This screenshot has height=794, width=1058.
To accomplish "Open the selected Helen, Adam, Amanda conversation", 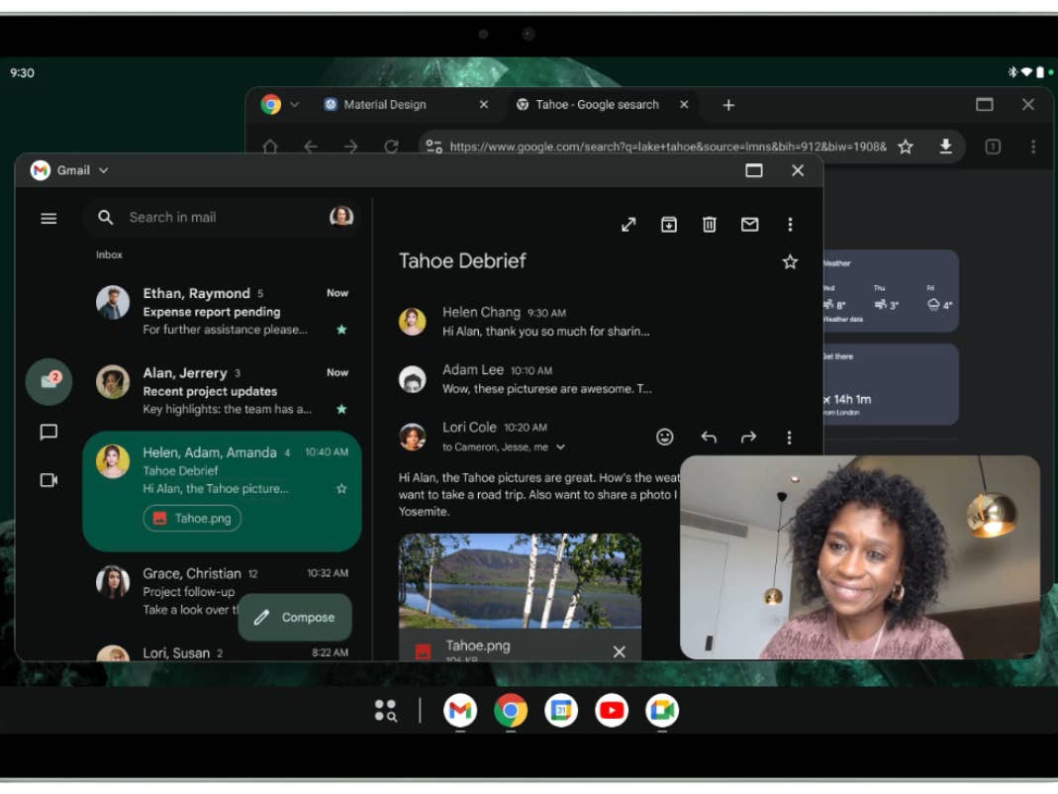I will [222, 491].
